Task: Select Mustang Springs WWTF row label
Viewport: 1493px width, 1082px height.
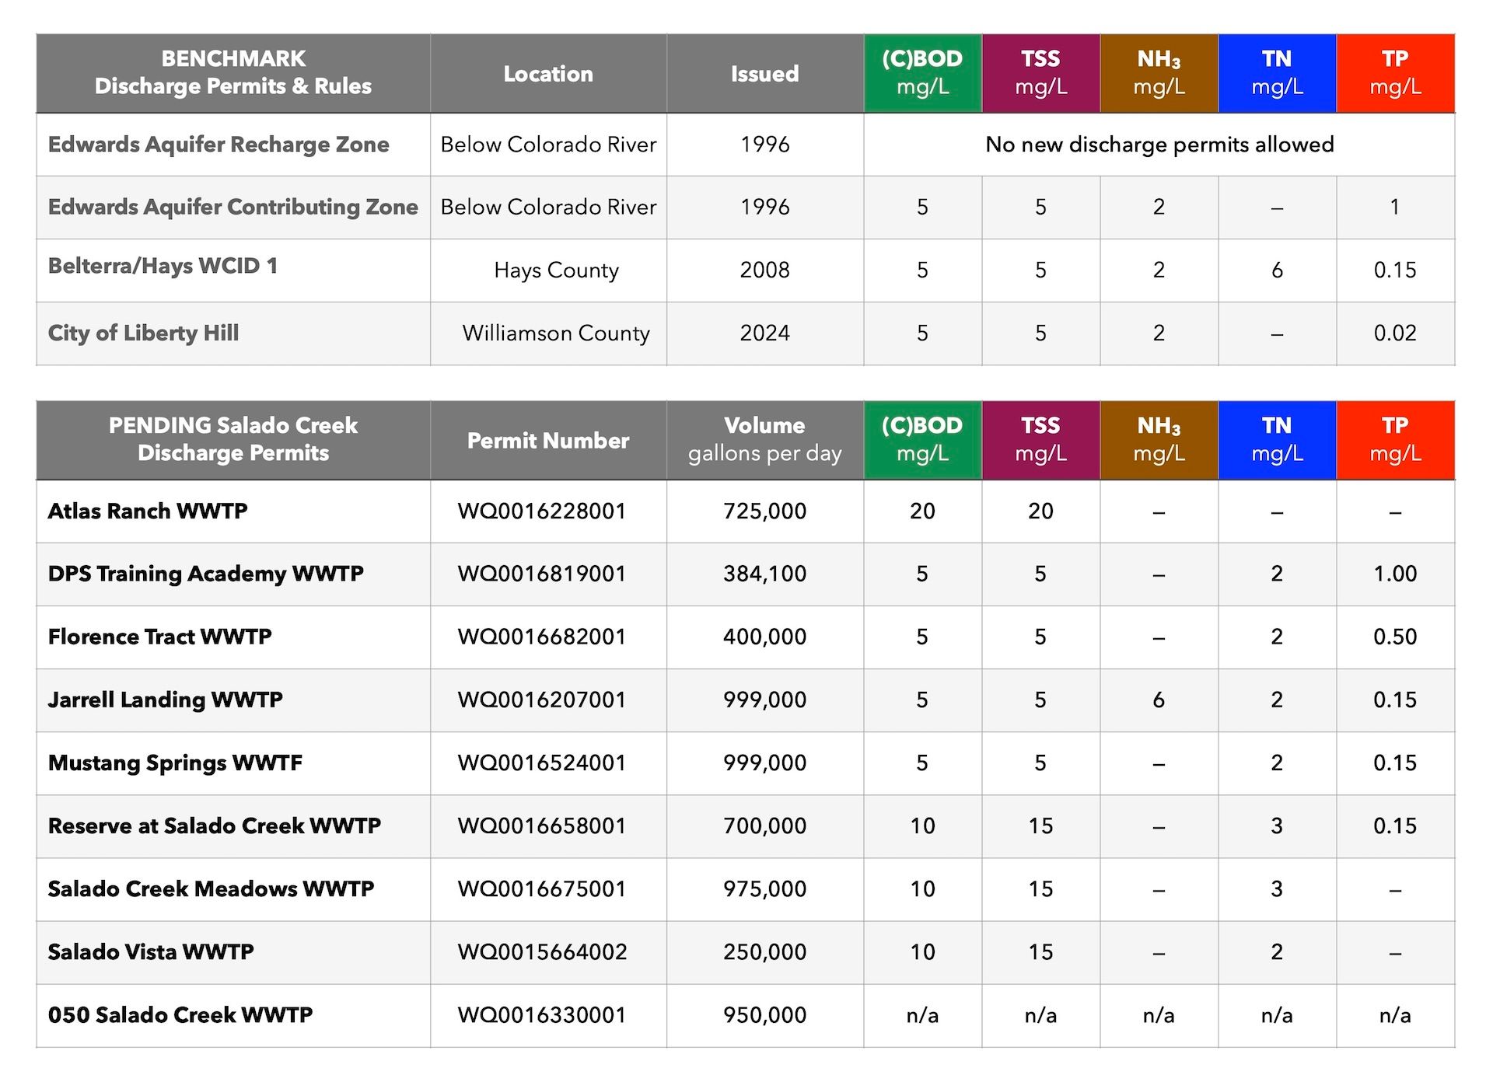Action: [x=175, y=763]
